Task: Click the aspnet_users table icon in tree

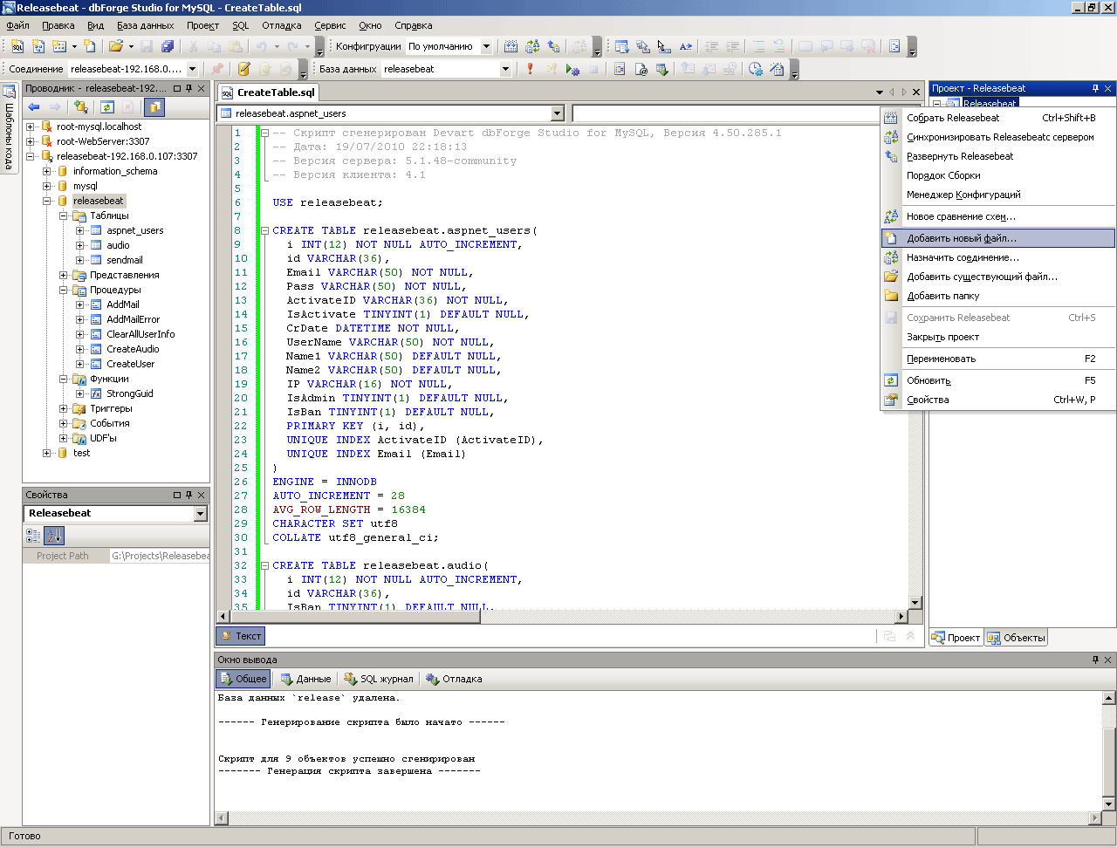Action: (x=96, y=230)
